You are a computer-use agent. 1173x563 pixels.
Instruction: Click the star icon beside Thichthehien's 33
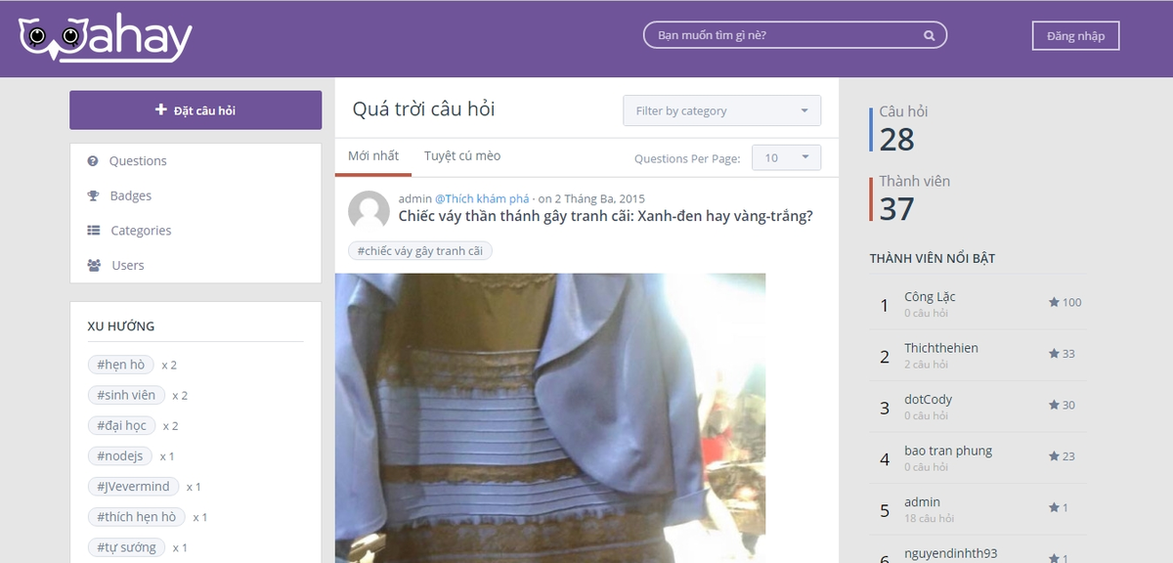coord(1054,353)
